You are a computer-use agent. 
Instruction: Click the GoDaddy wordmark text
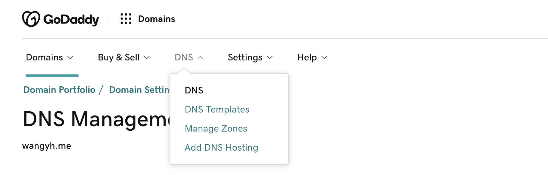[x=71, y=20]
